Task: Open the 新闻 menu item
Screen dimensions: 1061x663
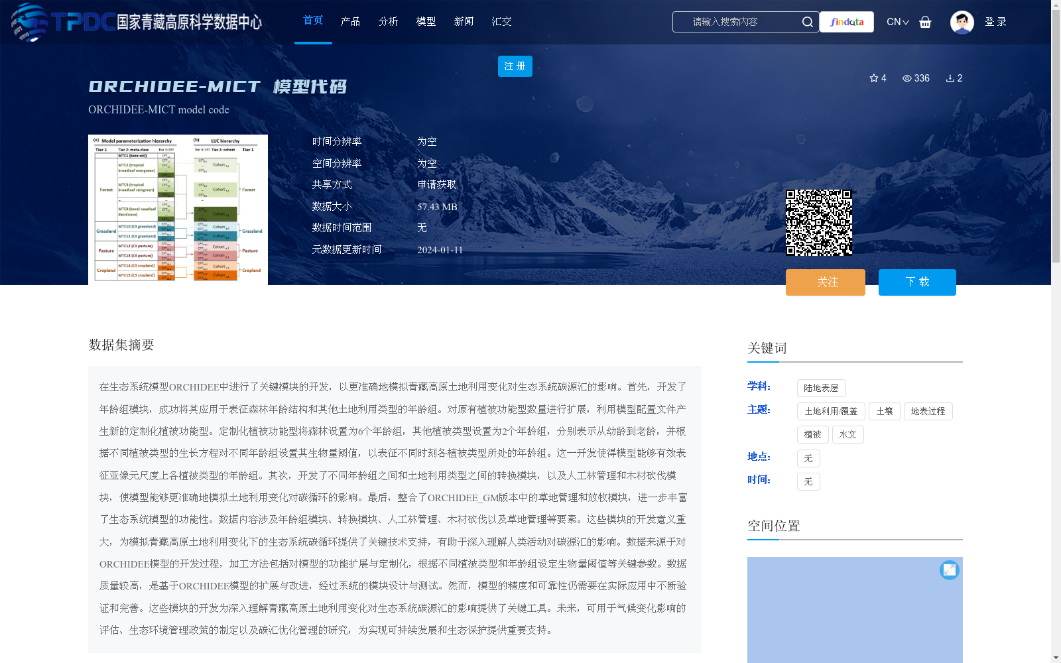Action: click(x=464, y=21)
